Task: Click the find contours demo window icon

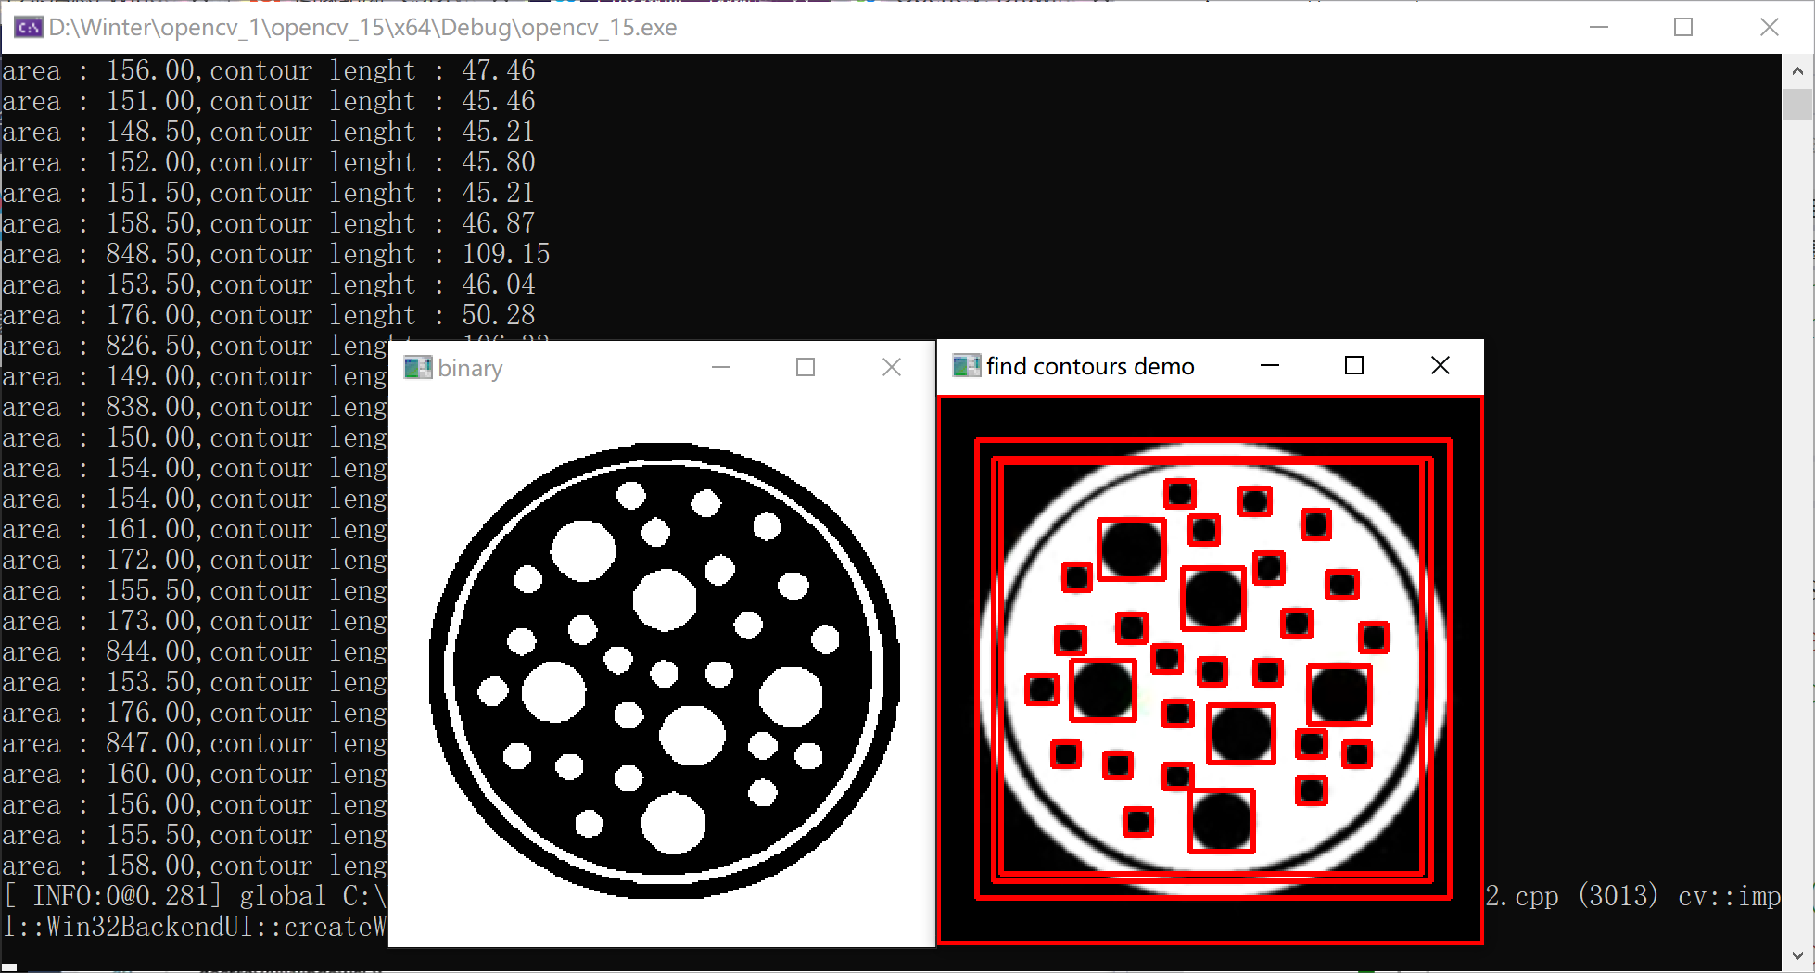Action: (x=967, y=366)
